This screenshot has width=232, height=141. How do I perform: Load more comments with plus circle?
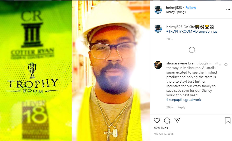192,50
